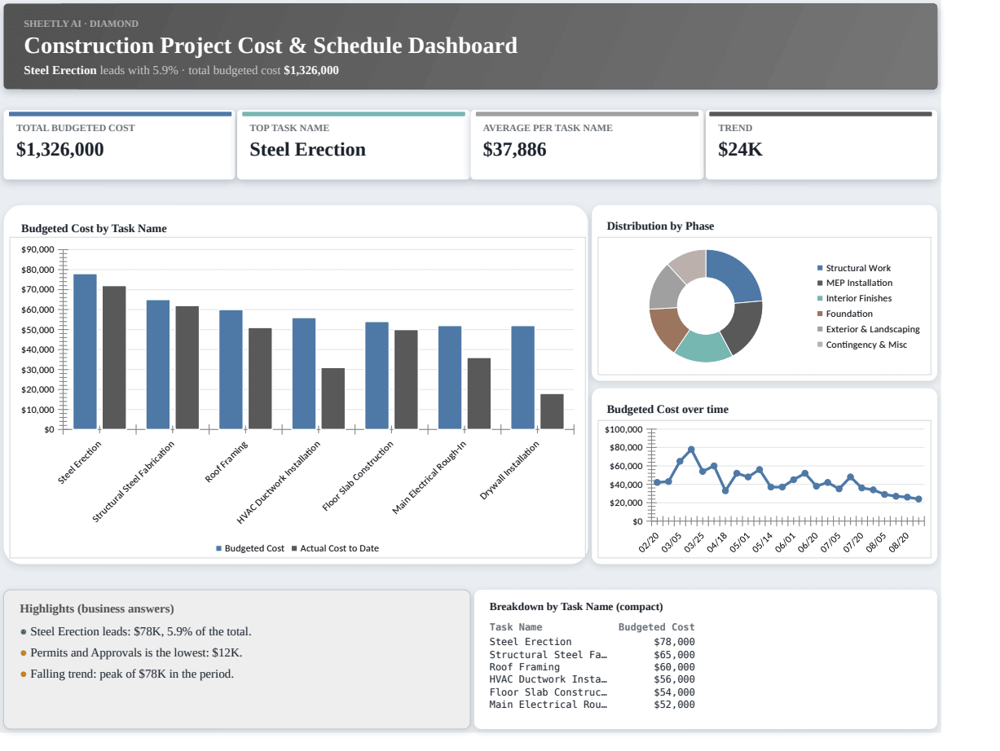The height and width of the screenshot is (751, 1000).
Task: Click the Breakdown by Task Name (compact) heading
Action: point(576,607)
